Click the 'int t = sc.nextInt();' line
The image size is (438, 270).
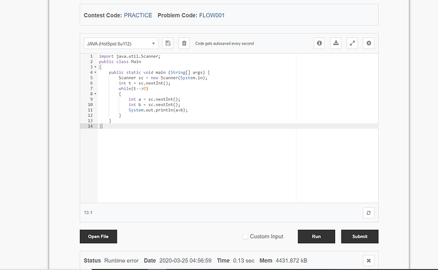coord(145,83)
